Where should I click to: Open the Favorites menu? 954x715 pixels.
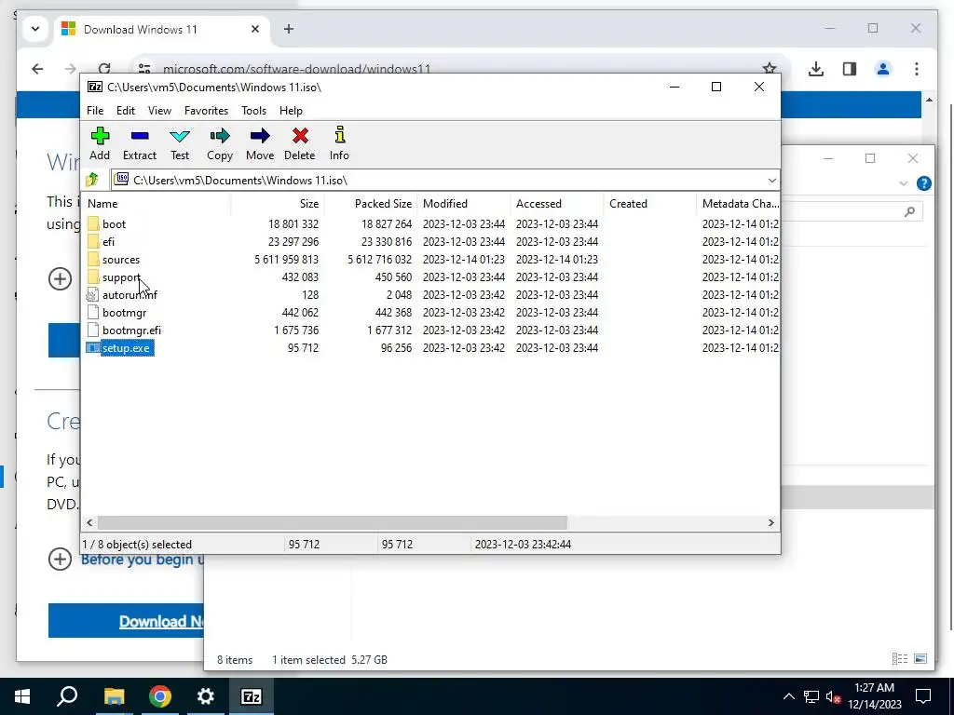[x=206, y=111]
